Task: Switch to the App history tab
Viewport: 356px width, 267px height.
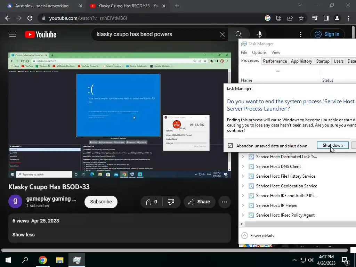Action: coord(301,61)
